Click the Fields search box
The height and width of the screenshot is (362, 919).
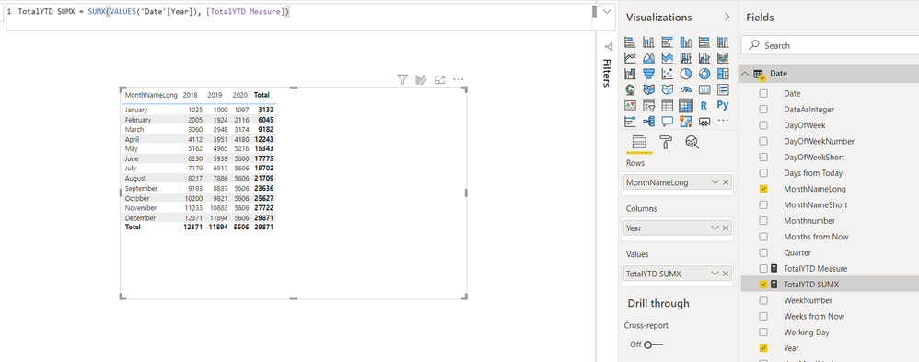(830, 45)
